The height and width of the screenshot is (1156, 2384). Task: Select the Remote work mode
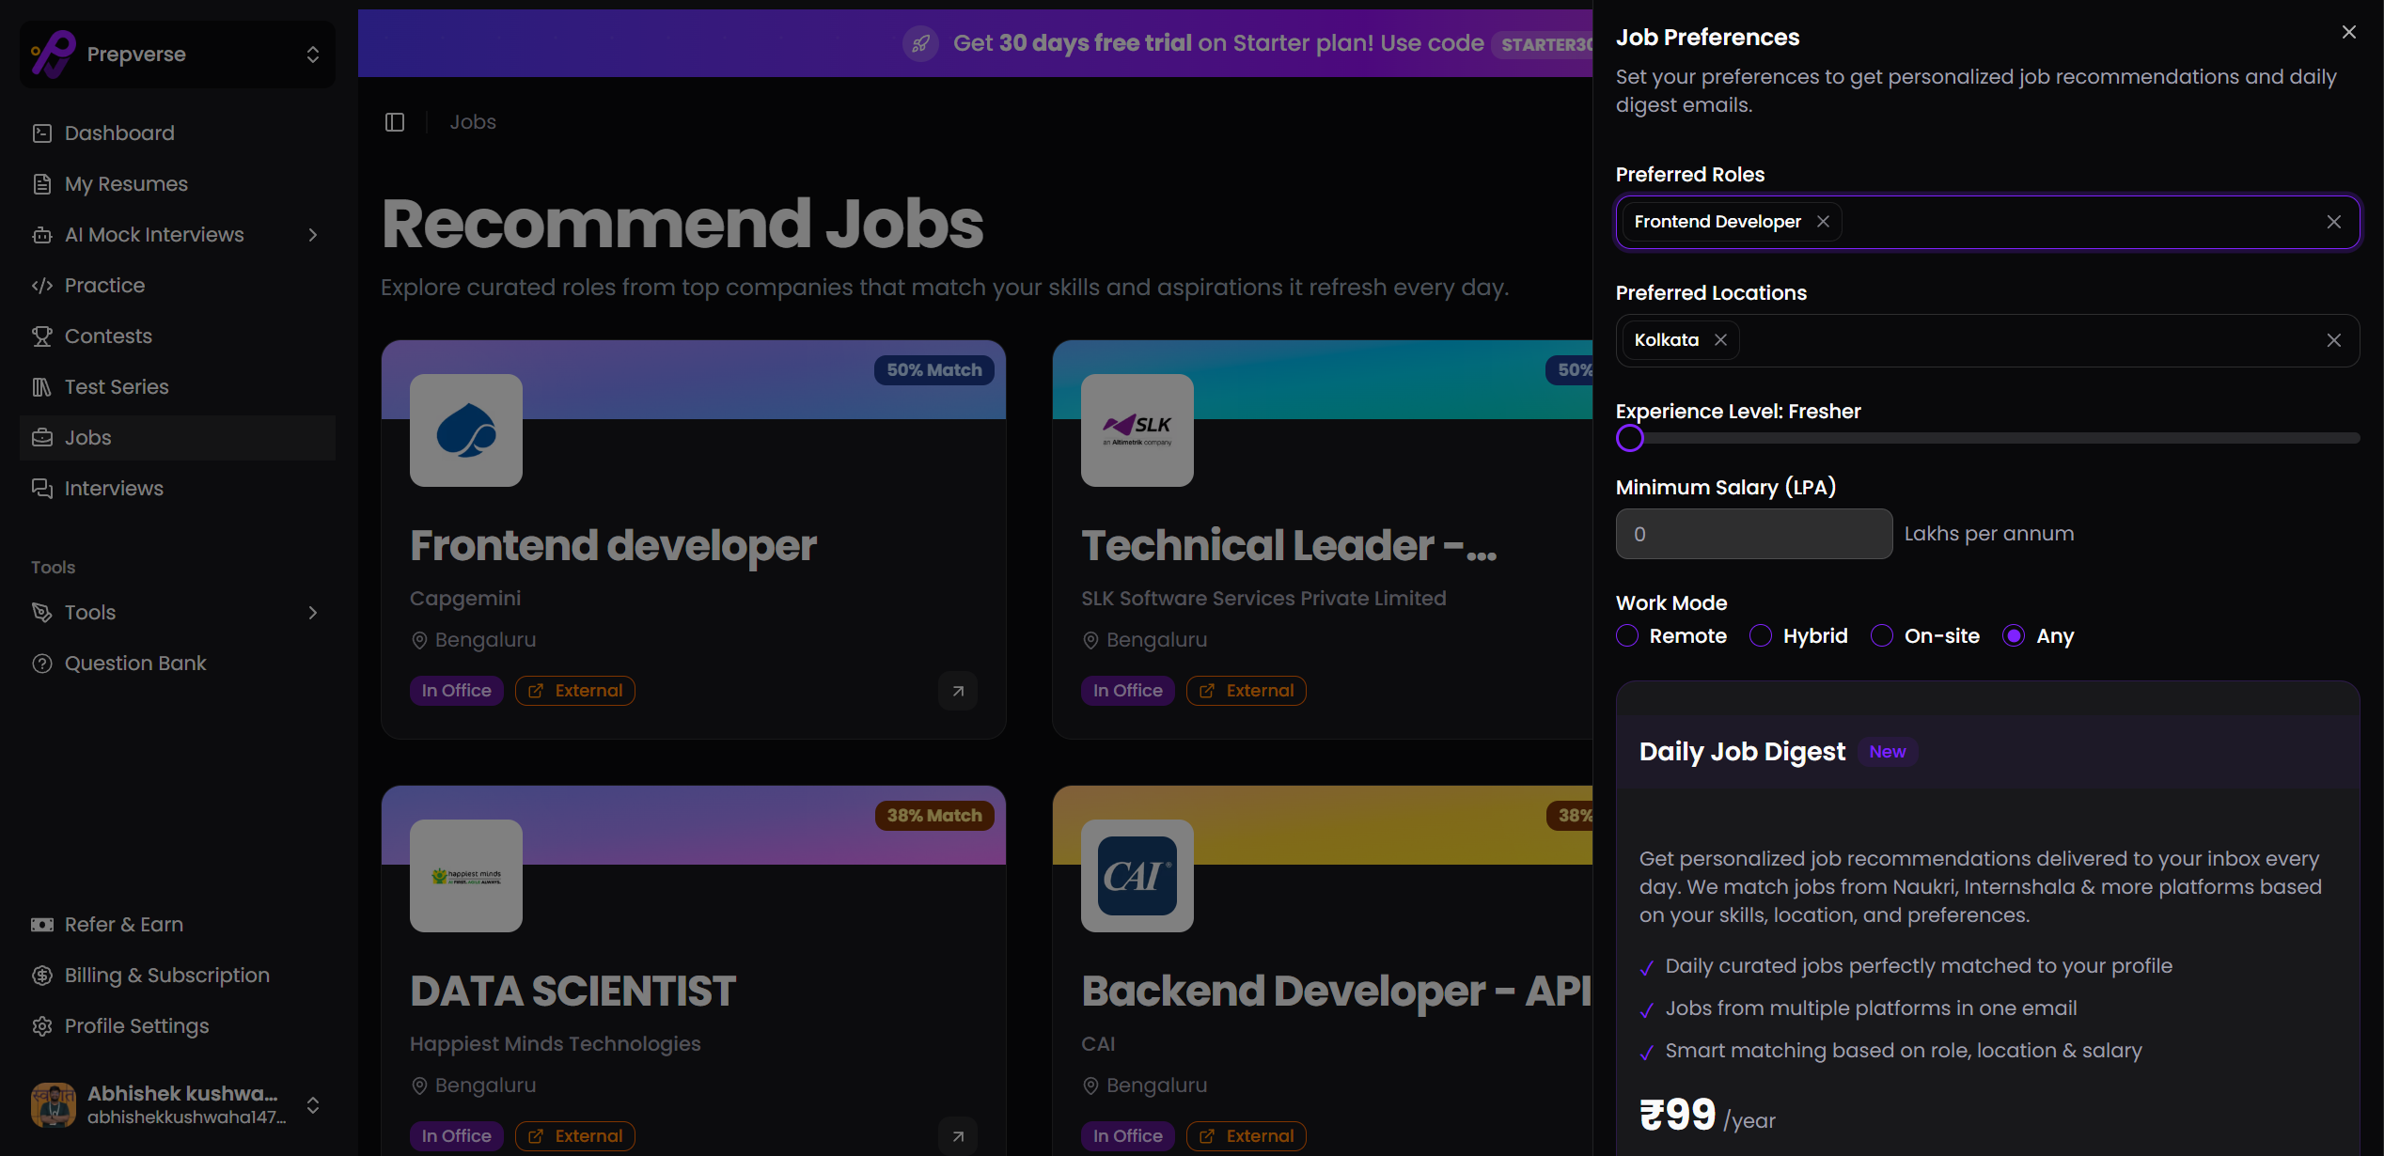click(x=1627, y=635)
